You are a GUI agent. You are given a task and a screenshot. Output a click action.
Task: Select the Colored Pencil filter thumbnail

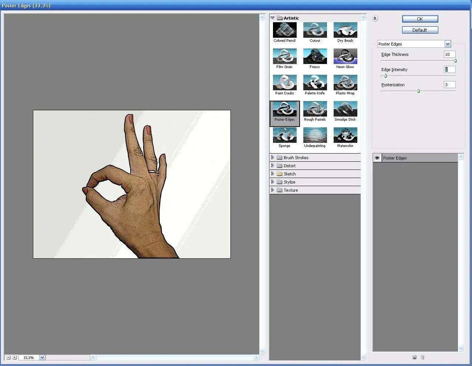(284, 30)
